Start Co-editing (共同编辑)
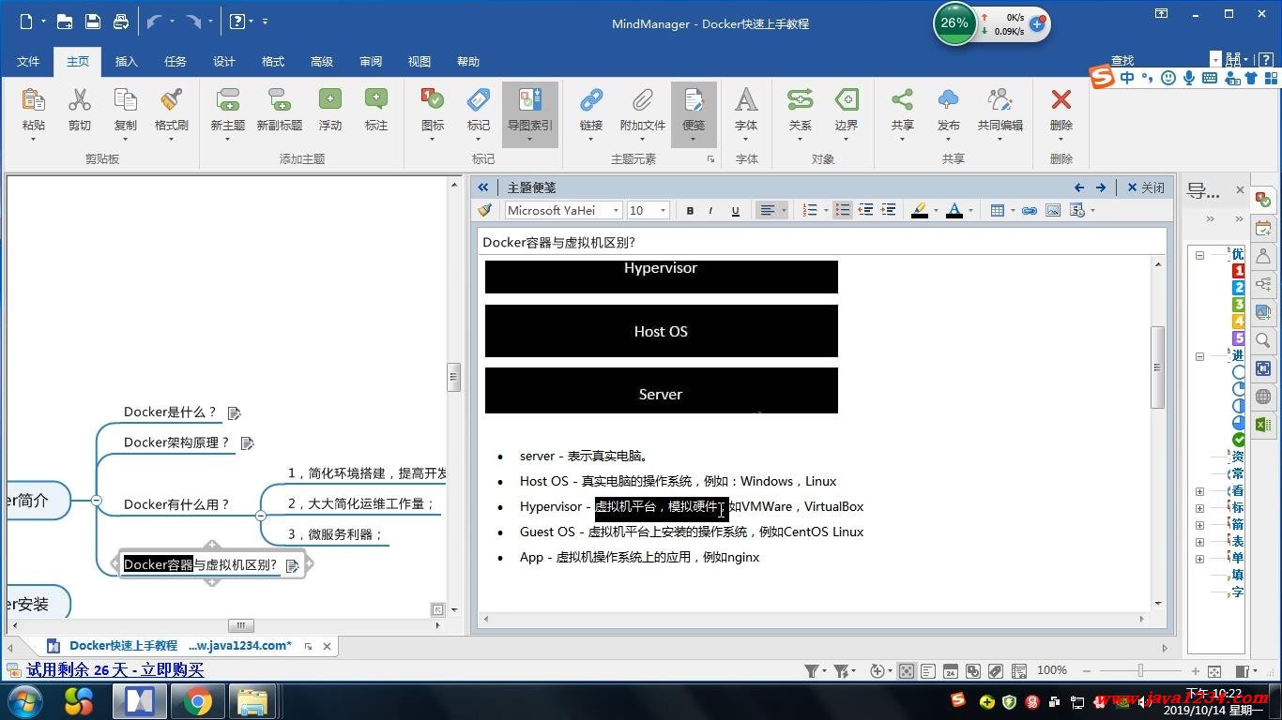The width and height of the screenshot is (1282, 720). click(1000, 100)
